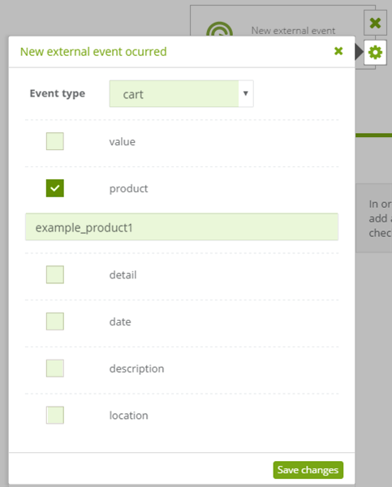
Task: Select the New external event node title
Action: pyautogui.click(x=293, y=31)
